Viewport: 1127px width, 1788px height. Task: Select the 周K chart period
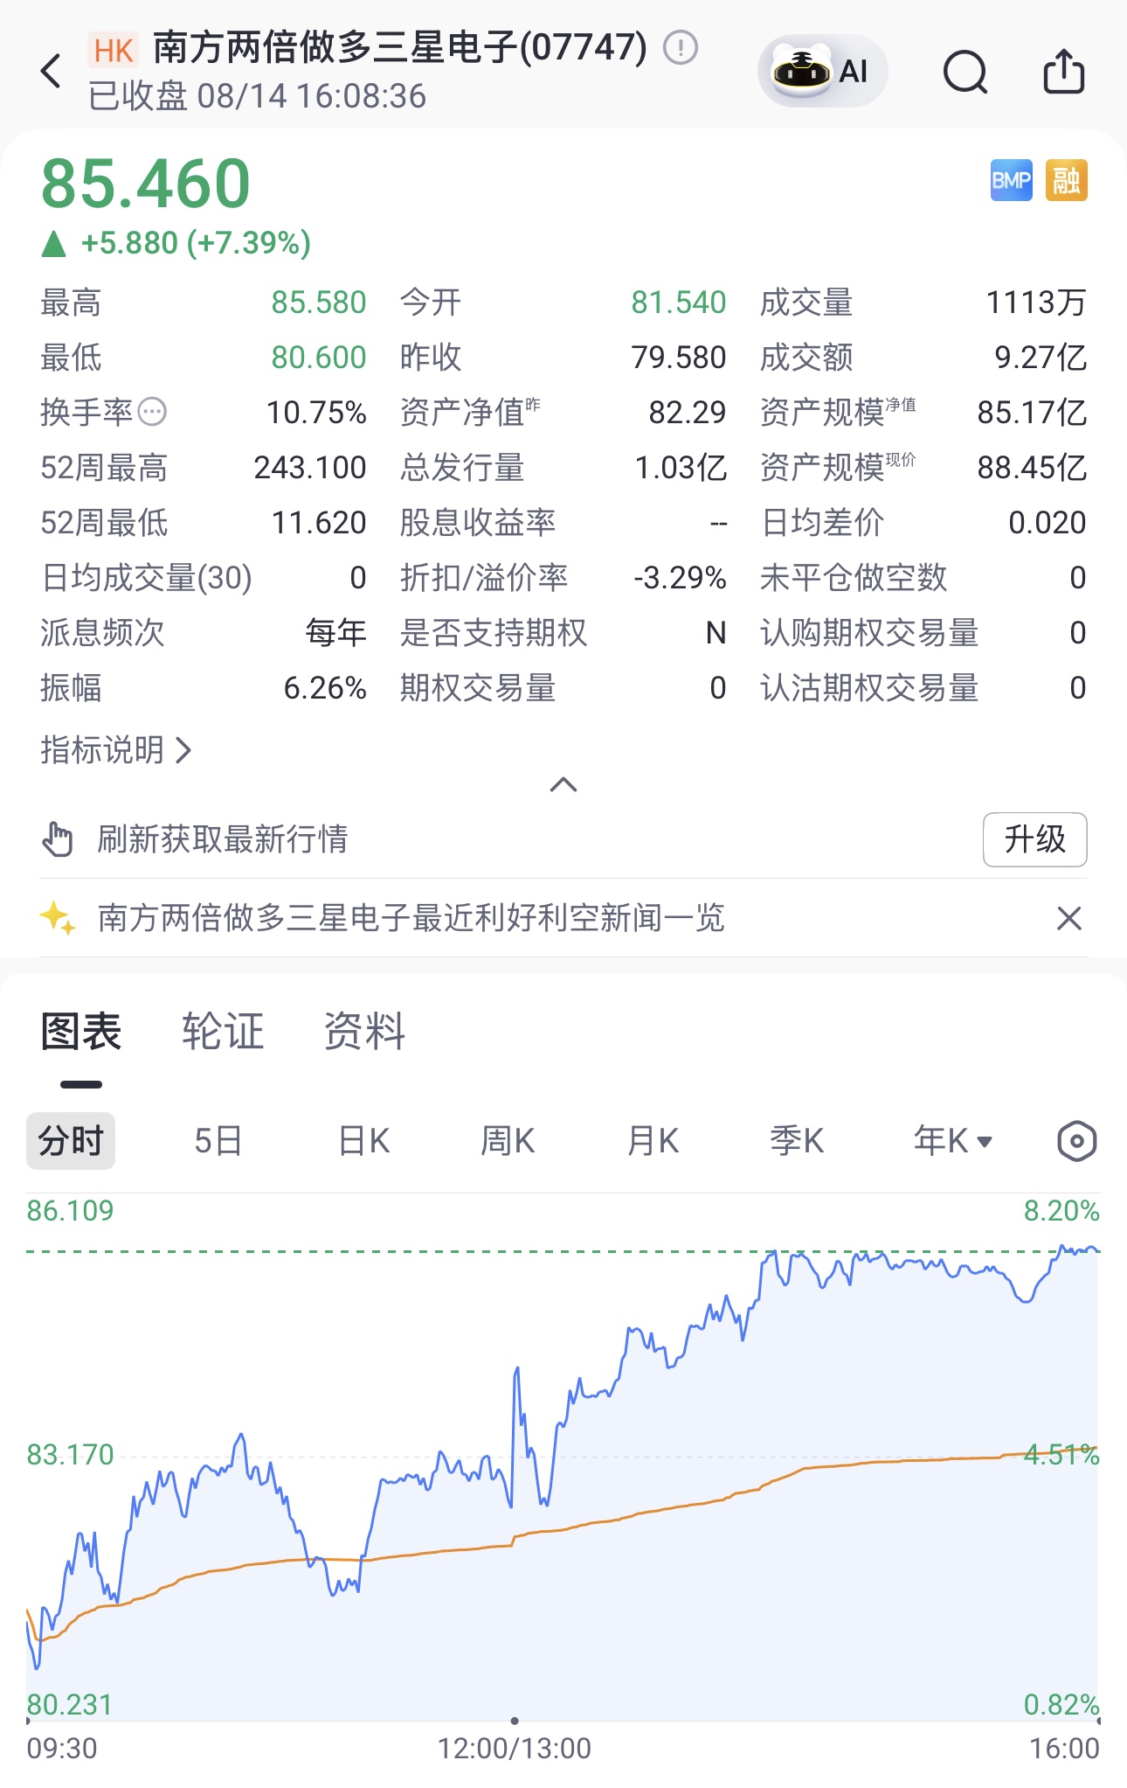(508, 1141)
